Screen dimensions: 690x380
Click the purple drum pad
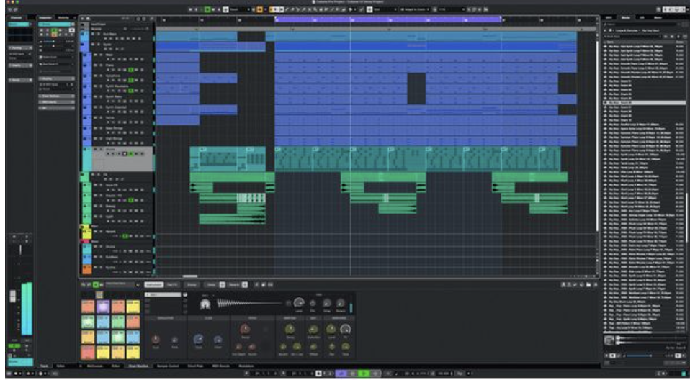[x=102, y=307]
